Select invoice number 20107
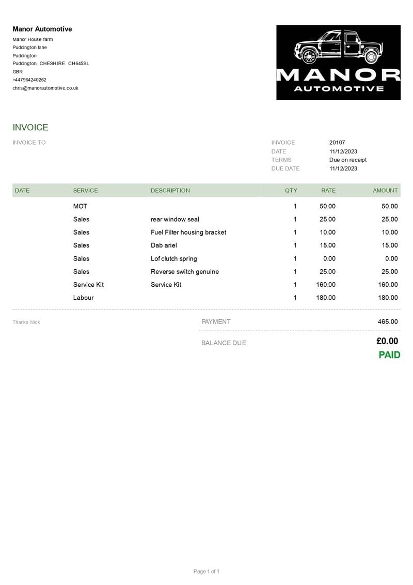 click(337, 143)
